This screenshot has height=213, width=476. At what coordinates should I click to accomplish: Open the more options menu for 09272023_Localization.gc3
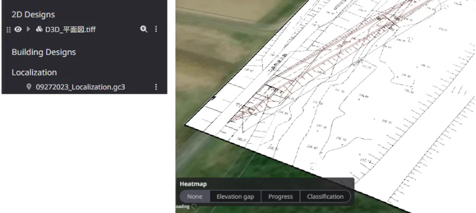156,87
